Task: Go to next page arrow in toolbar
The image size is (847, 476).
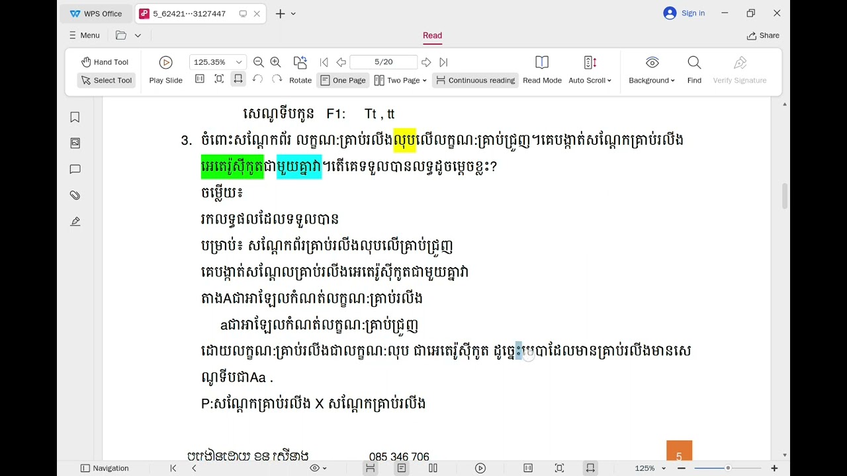Action: (426, 62)
